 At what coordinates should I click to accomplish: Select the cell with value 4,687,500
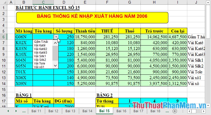pos(178,37)
